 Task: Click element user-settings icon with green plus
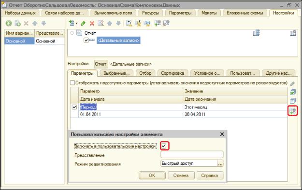coord(158,23)
